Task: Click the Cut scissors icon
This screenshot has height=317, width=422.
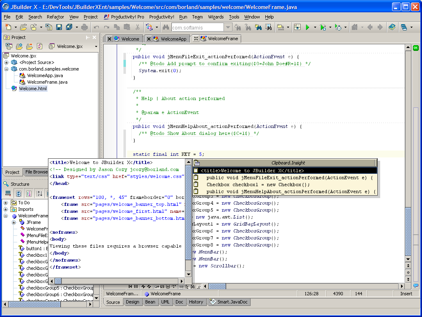Action: (x=137, y=27)
